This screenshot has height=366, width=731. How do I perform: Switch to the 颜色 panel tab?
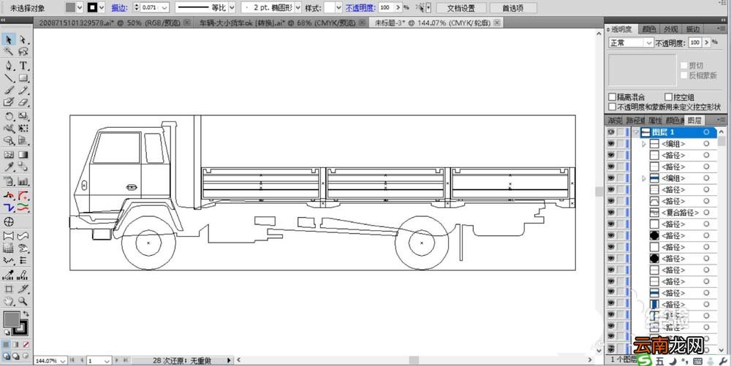pyautogui.click(x=649, y=29)
